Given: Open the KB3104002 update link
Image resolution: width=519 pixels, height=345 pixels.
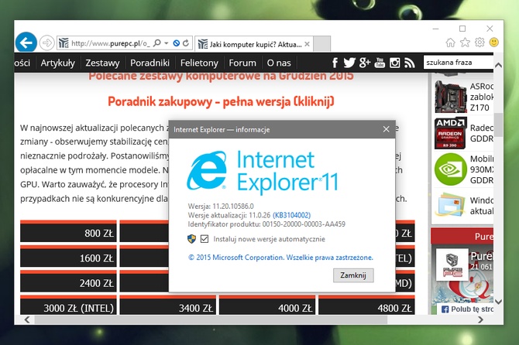Looking at the screenshot, I should click(291, 216).
